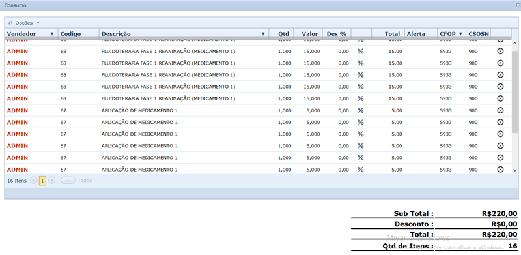
Task: Click the Qtd de Itens value 16
Action: point(513,246)
